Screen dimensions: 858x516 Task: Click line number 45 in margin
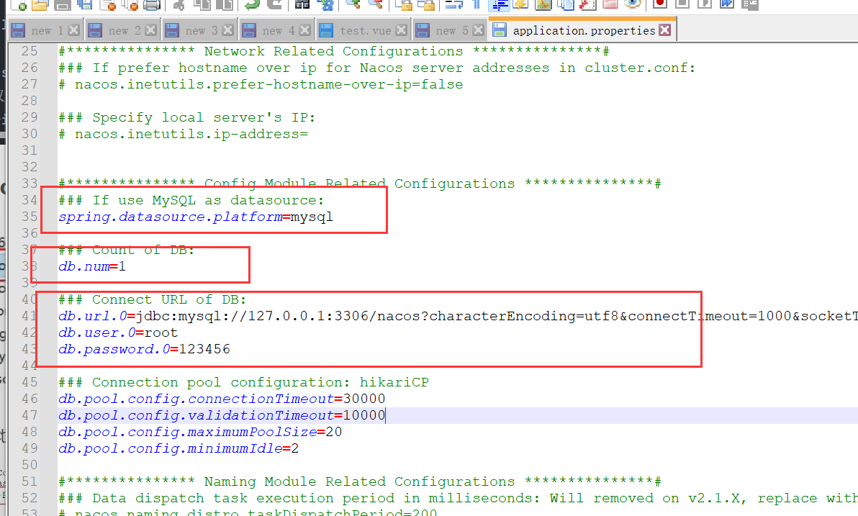30,382
